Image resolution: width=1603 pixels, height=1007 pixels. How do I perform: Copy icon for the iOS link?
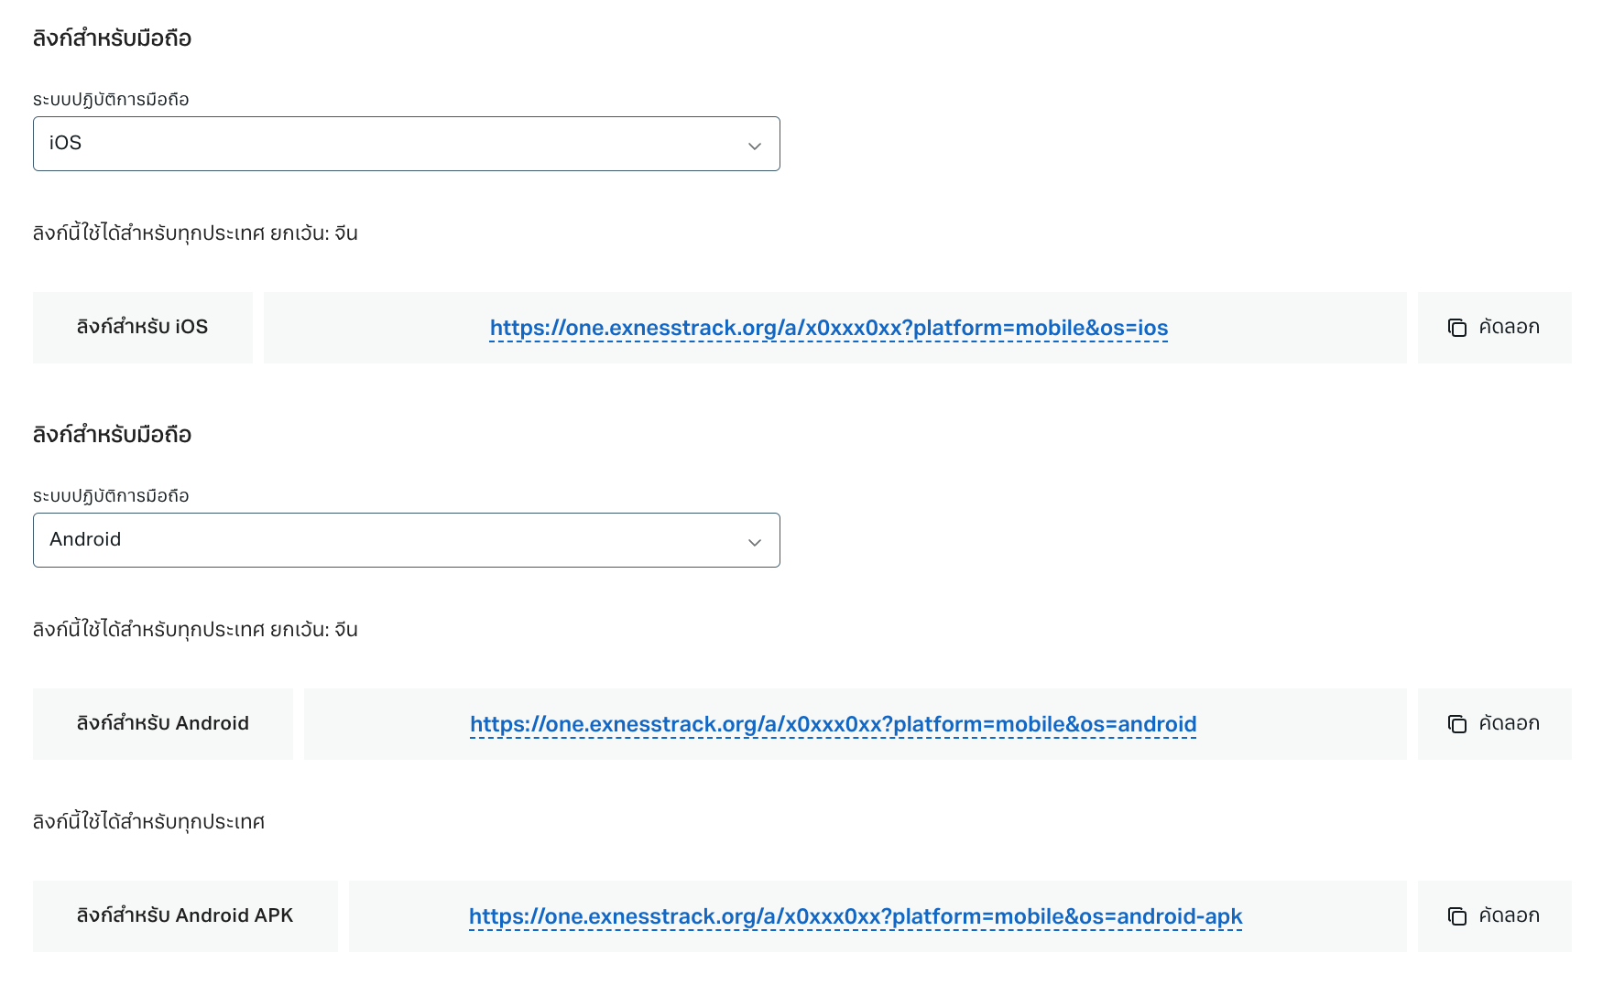1457,328
